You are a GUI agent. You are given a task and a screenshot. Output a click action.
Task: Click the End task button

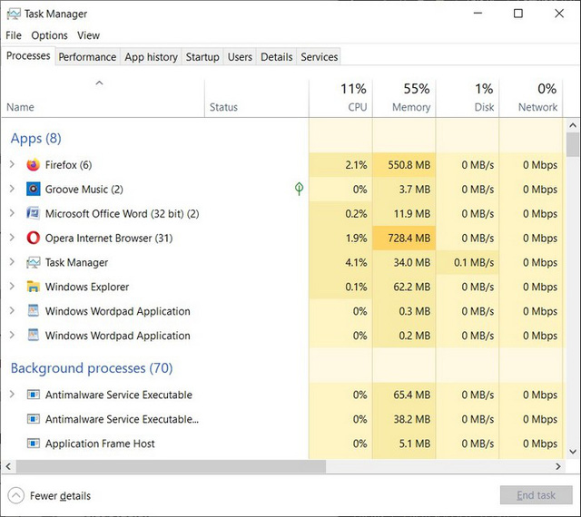tap(537, 495)
